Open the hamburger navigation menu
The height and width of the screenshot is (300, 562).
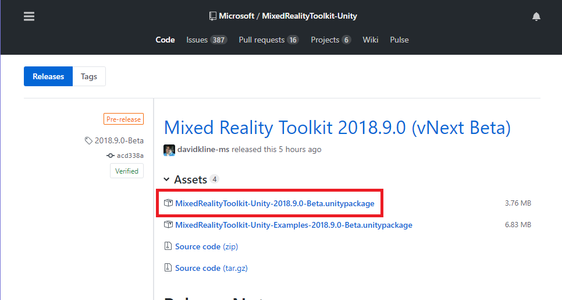pyautogui.click(x=30, y=16)
